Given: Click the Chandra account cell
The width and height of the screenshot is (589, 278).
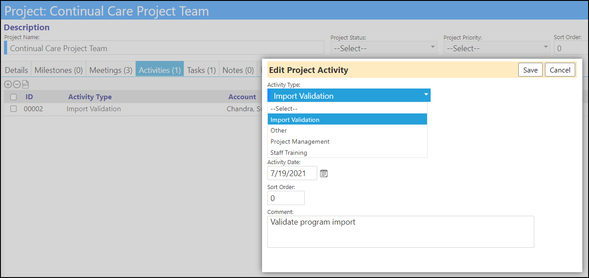Looking at the screenshot, I should (x=244, y=109).
